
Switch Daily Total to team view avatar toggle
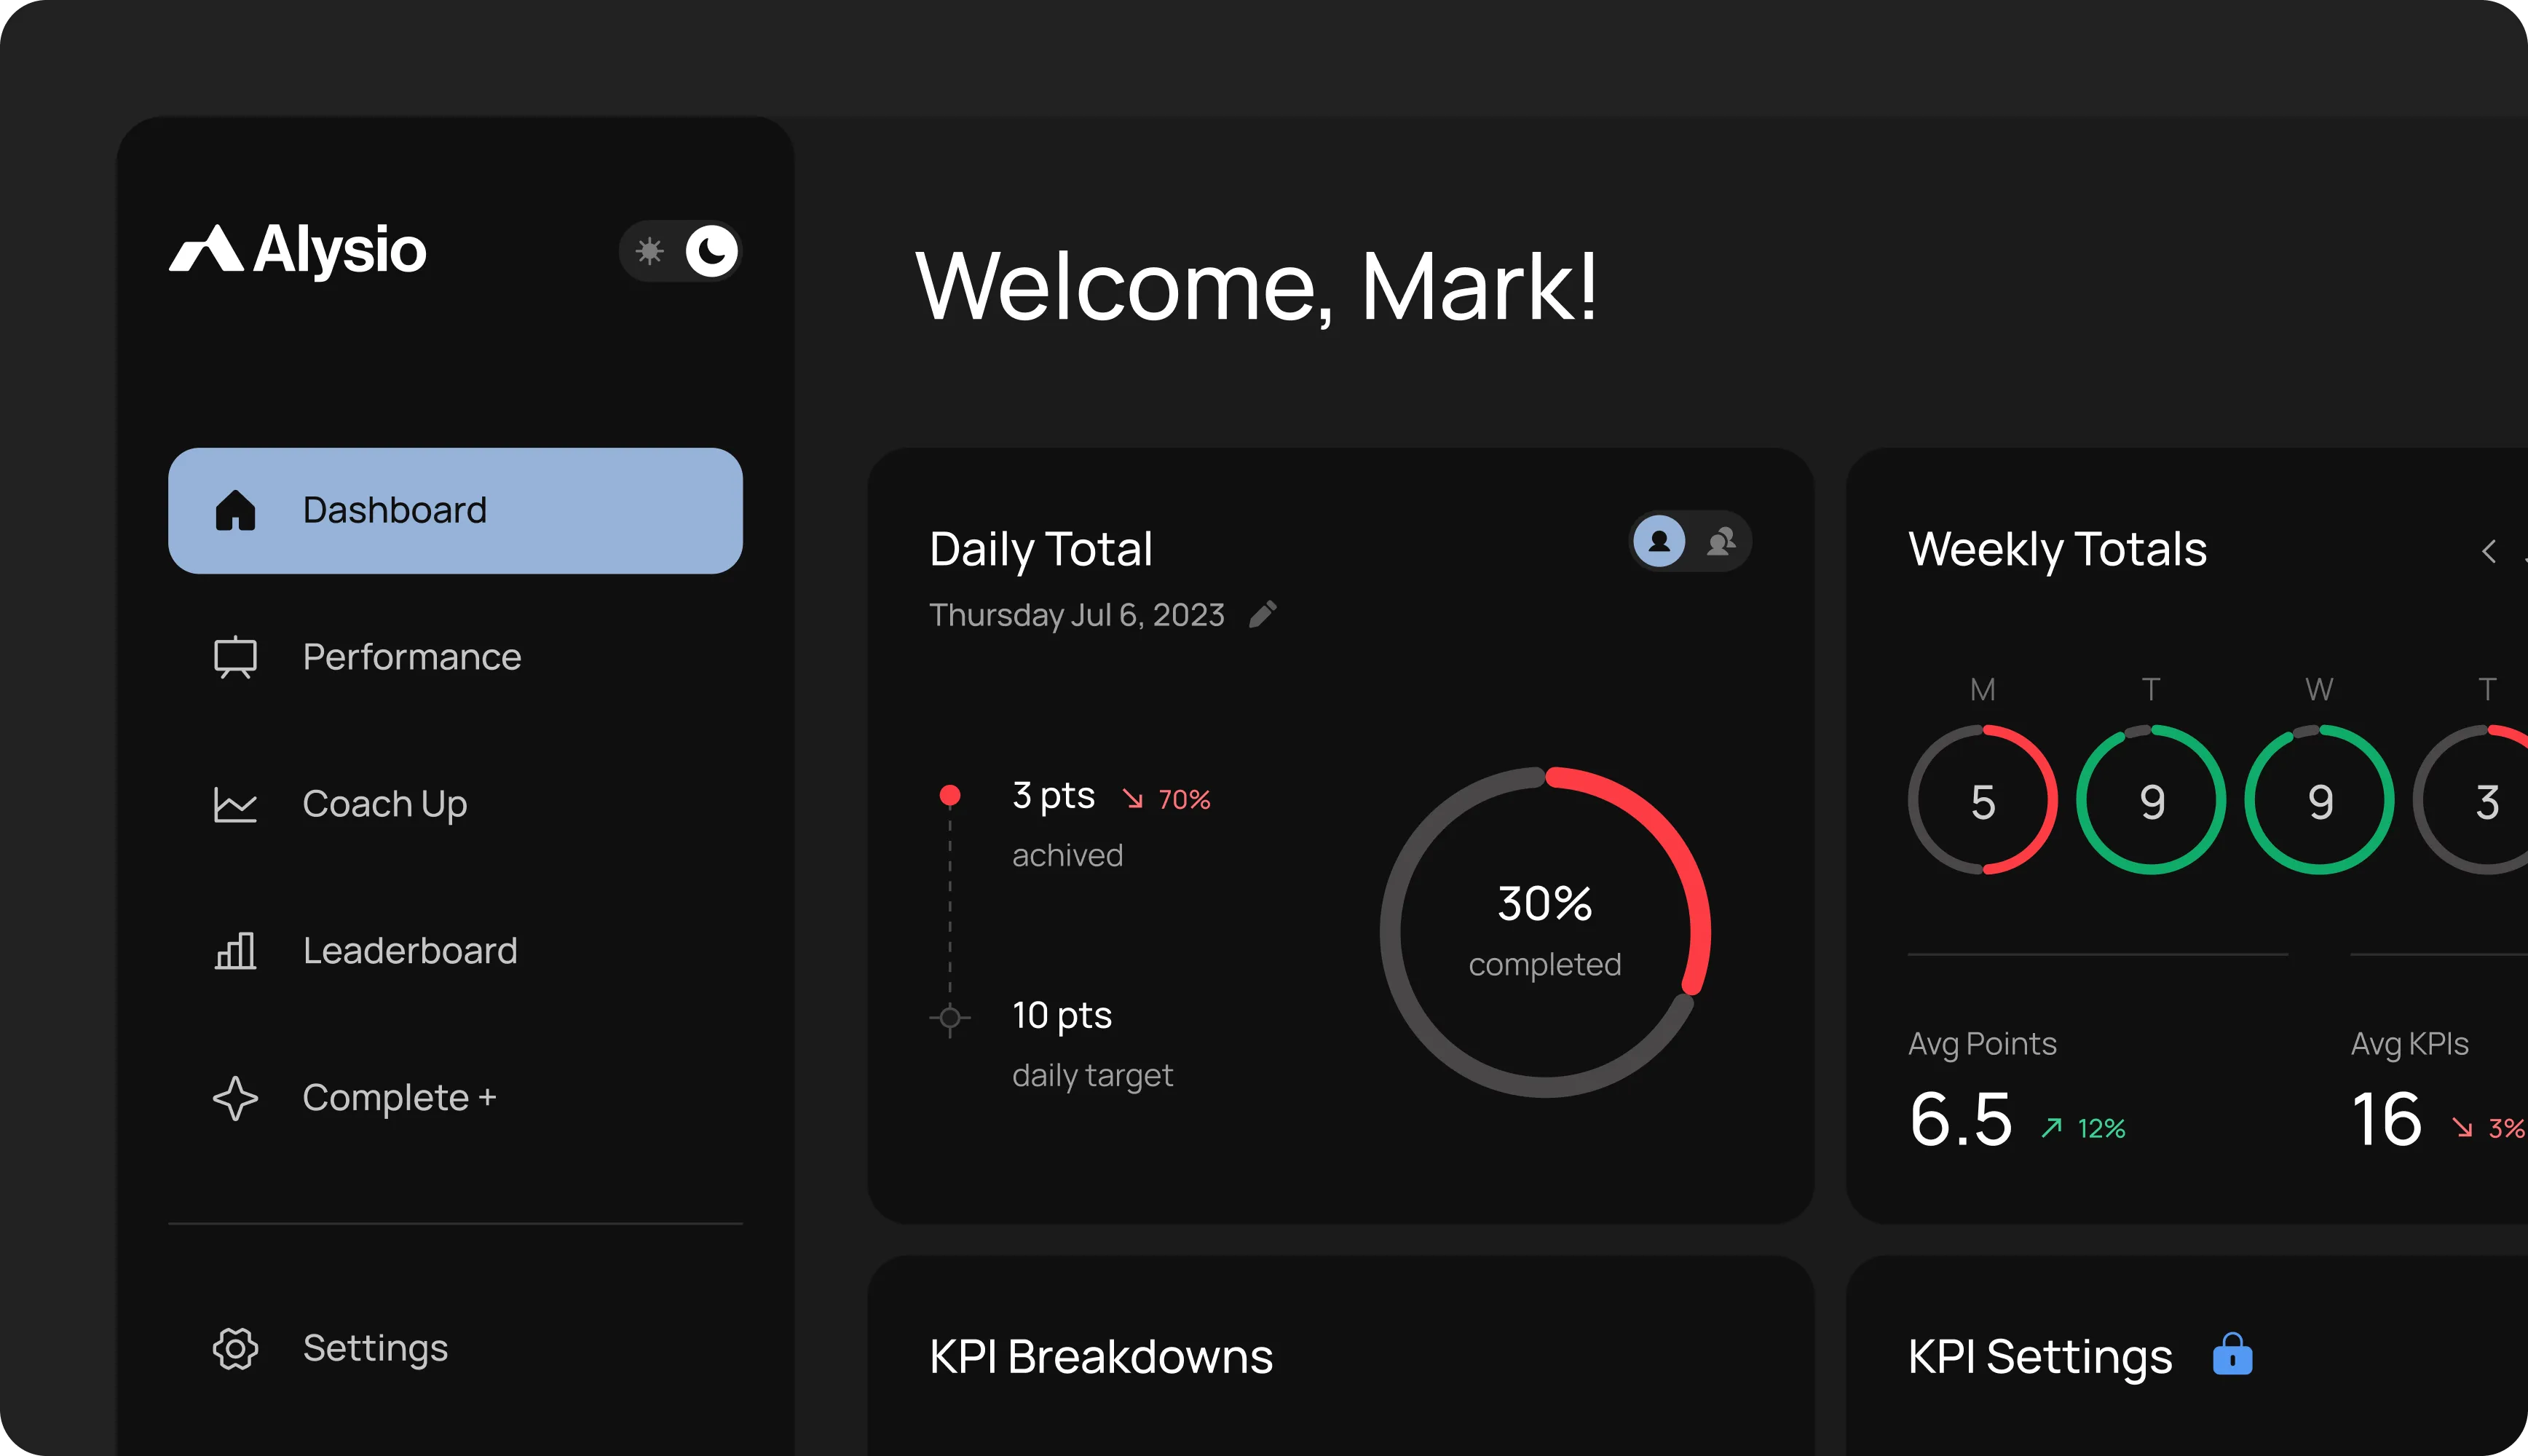(x=1721, y=541)
